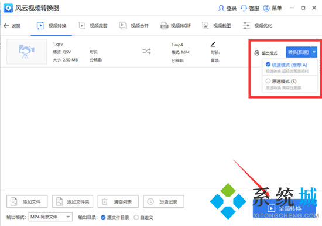Click the 1.qsv file name
The width and height of the screenshot is (322, 226).
pyautogui.click(x=58, y=44)
